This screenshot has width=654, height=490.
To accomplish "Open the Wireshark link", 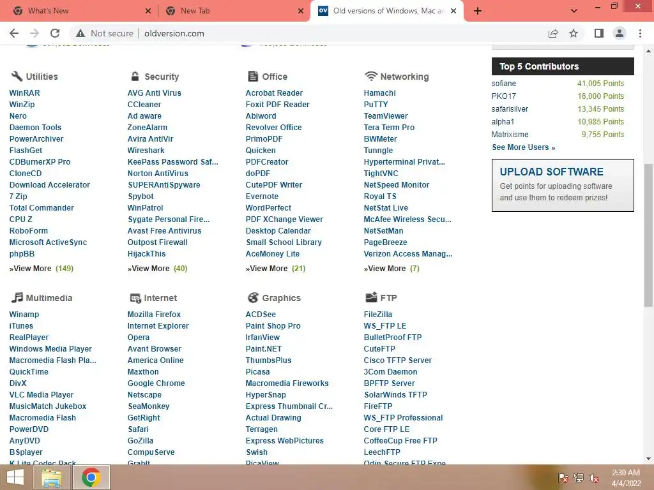I will click(146, 151).
